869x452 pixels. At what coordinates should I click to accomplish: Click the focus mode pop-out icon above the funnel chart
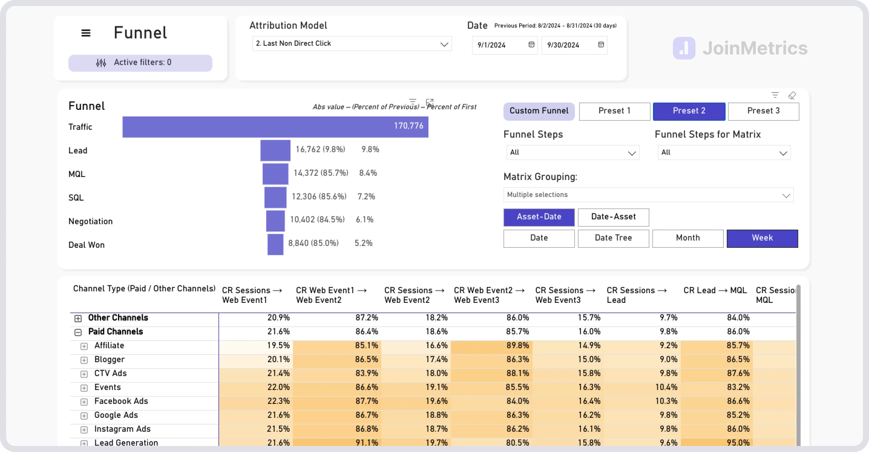[430, 102]
